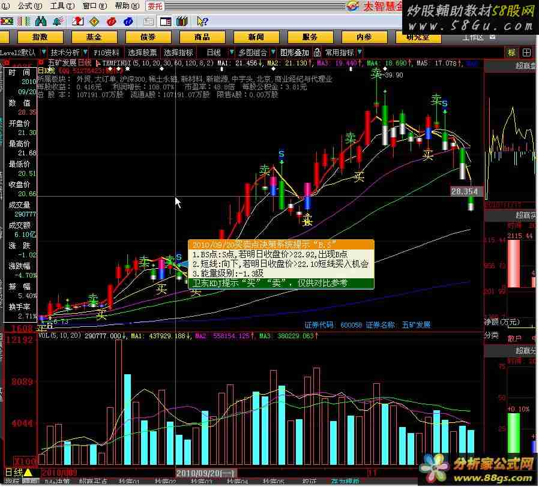Open the 公式 menu

coord(30,6)
